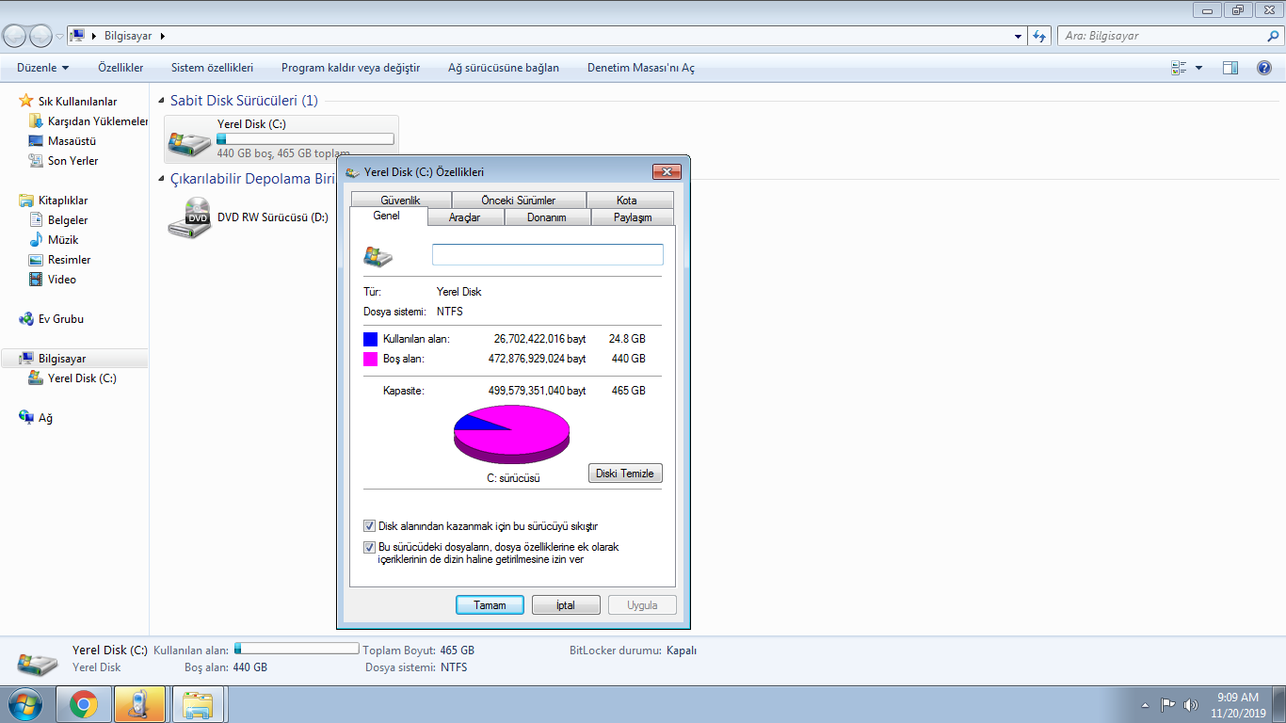
Task: Confirm the dialog with Tamam
Action: [x=490, y=605]
